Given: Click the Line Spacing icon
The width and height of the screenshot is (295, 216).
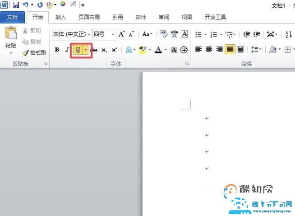Looking at the screenshot, I should click(x=254, y=50).
